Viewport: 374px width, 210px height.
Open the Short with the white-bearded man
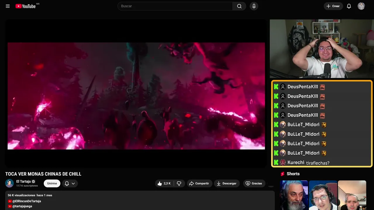point(294,195)
